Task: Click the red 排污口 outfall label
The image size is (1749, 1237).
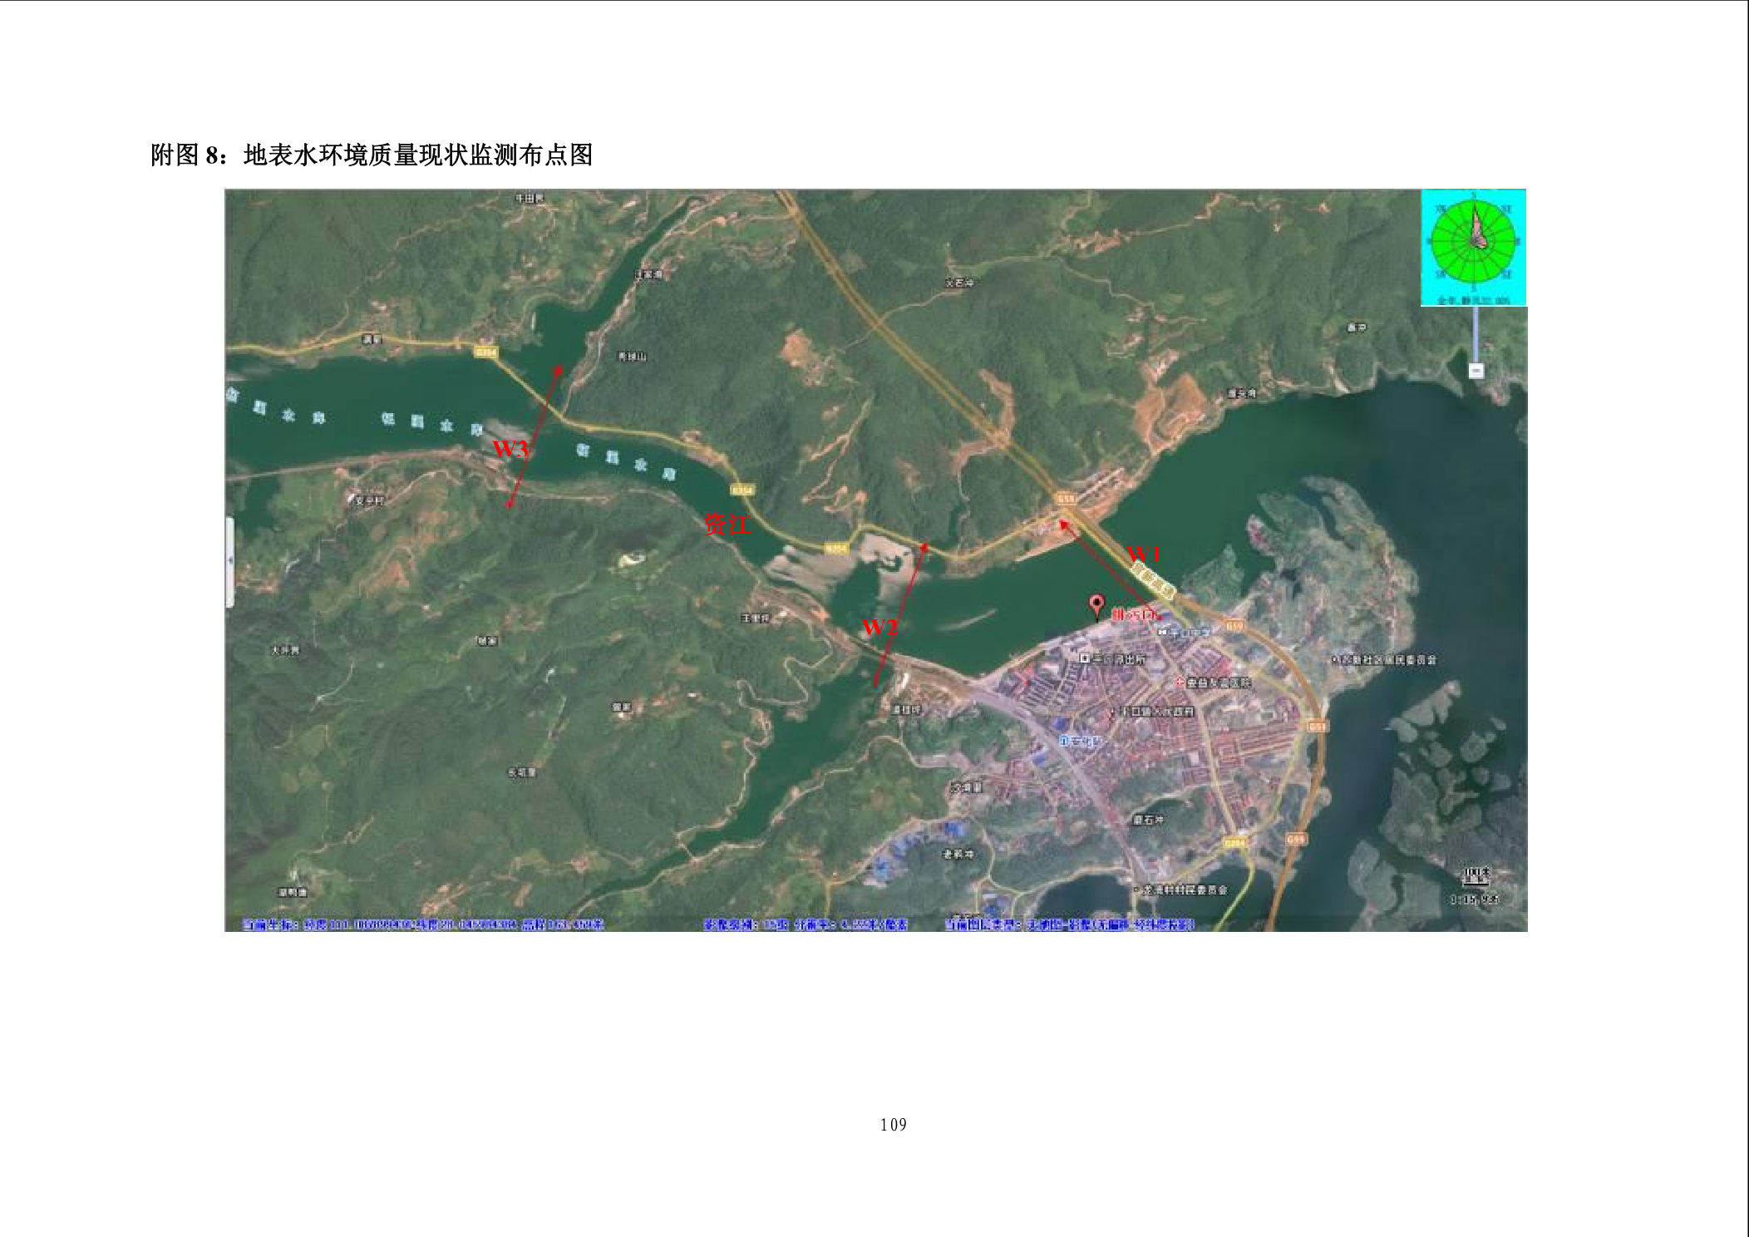Action: [x=1134, y=614]
